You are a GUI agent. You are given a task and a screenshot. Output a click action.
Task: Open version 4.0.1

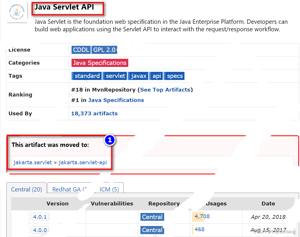coord(40,217)
